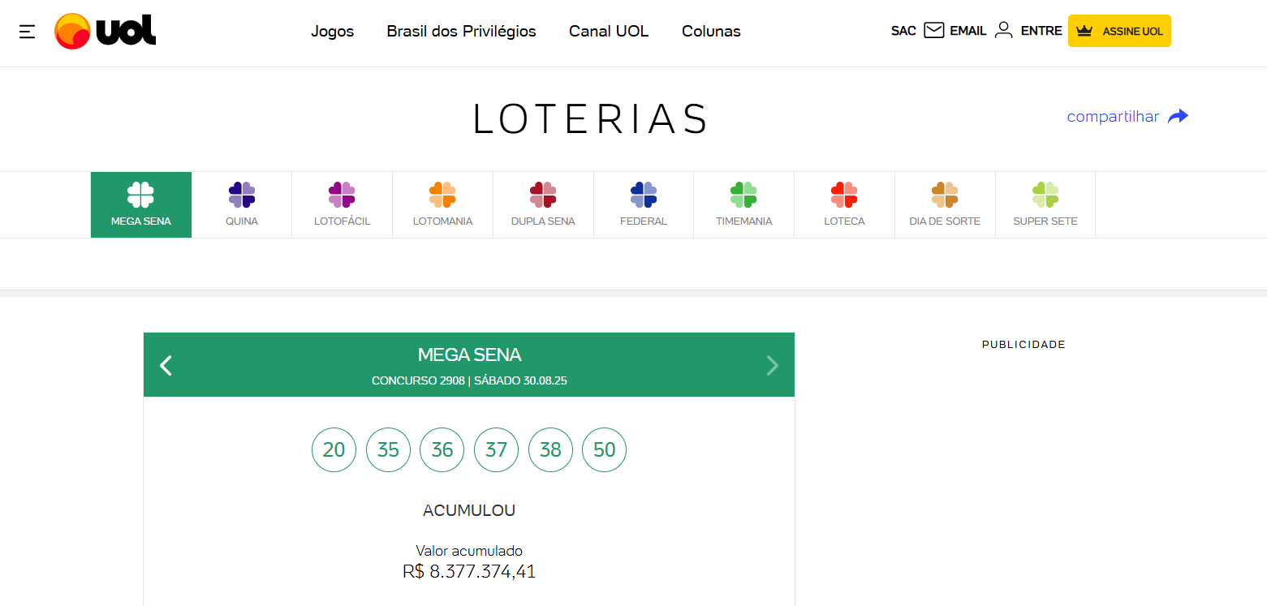Viewport: 1267px width, 606px height.
Task: Click the Dupla Sena clover icon
Action: coord(543,195)
